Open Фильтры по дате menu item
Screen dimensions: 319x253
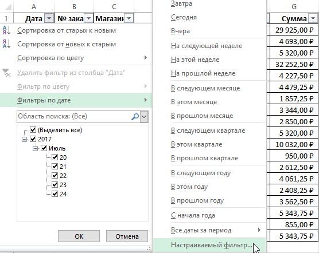[x=76, y=100]
